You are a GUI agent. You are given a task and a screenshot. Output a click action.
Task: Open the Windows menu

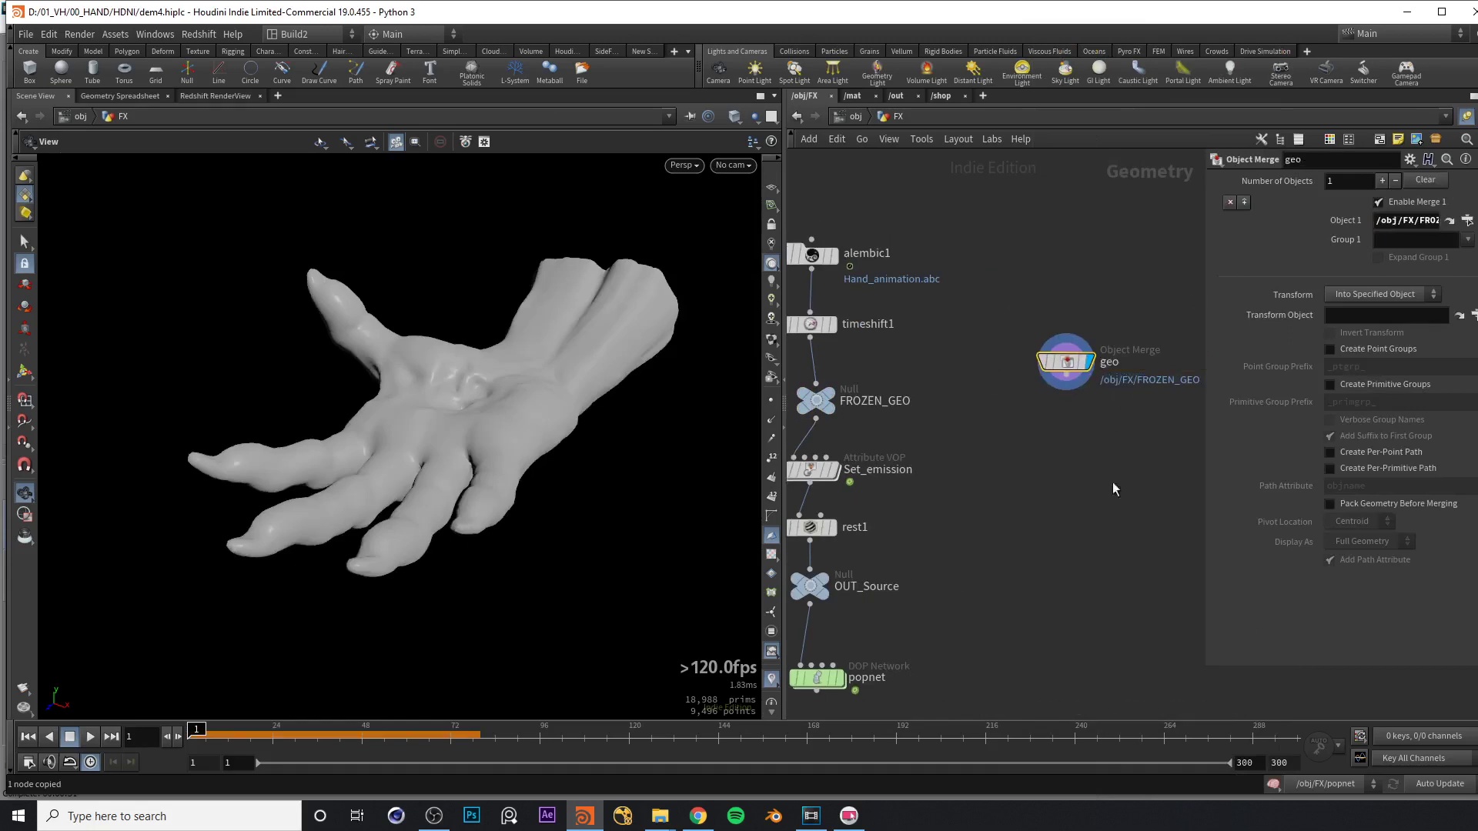(155, 34)
